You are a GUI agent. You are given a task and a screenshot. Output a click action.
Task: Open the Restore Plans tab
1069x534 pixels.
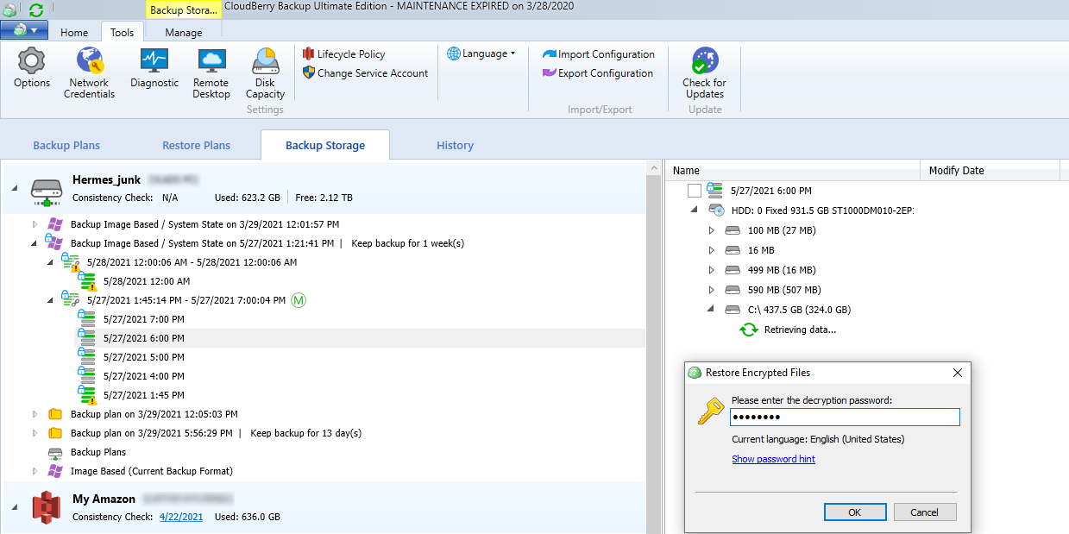coord(196,145)
